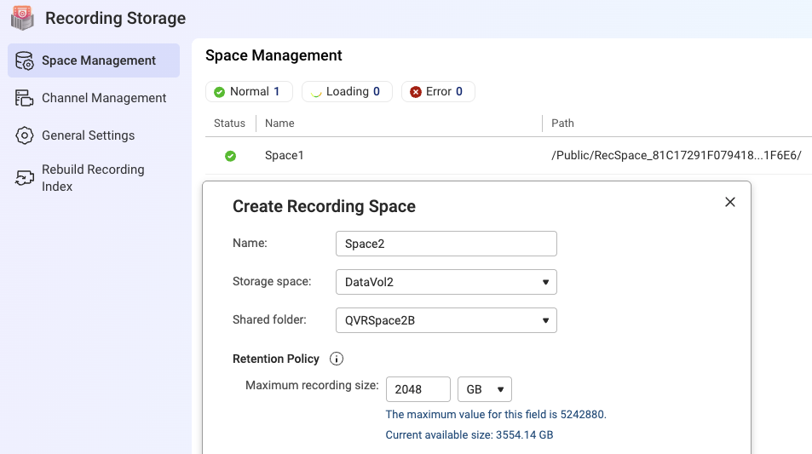Click the Channel Management sidebar icon
Image resolution: width=812 pixels, height=454 pixels.
click(x=25, y=98)
